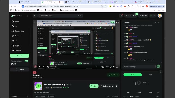Favorite the coin with star icon
The height and width of the screenshot is (98, 175).
[116, 86]
